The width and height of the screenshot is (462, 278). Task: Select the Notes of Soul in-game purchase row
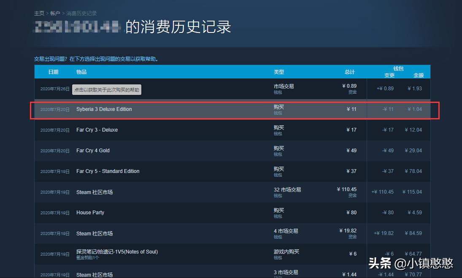(169, 253)
